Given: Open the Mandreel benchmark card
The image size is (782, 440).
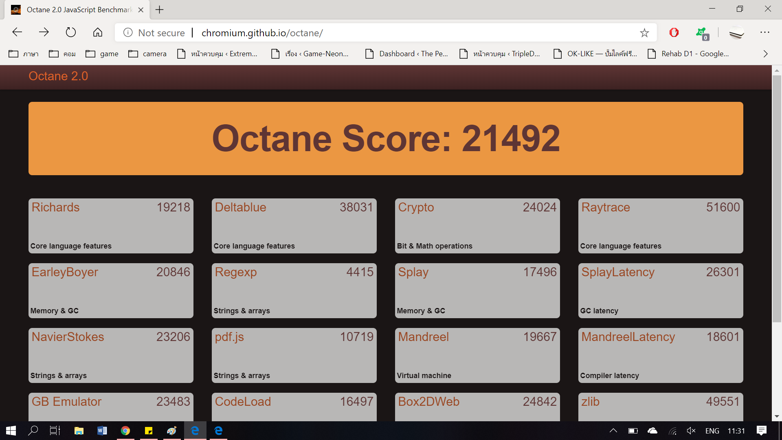Looking at the screenshot, I should [477, 355].
